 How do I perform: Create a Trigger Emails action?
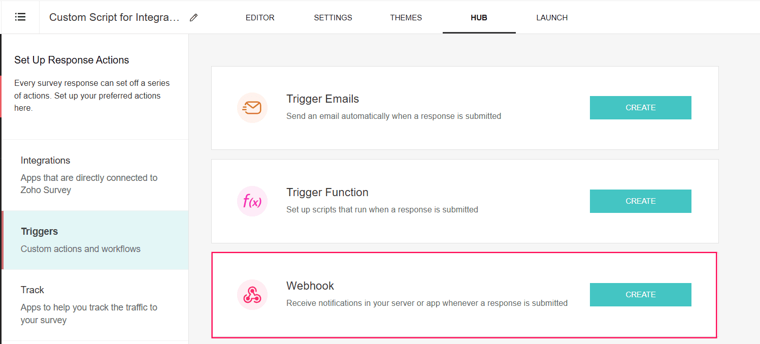[x=640, y=108]
